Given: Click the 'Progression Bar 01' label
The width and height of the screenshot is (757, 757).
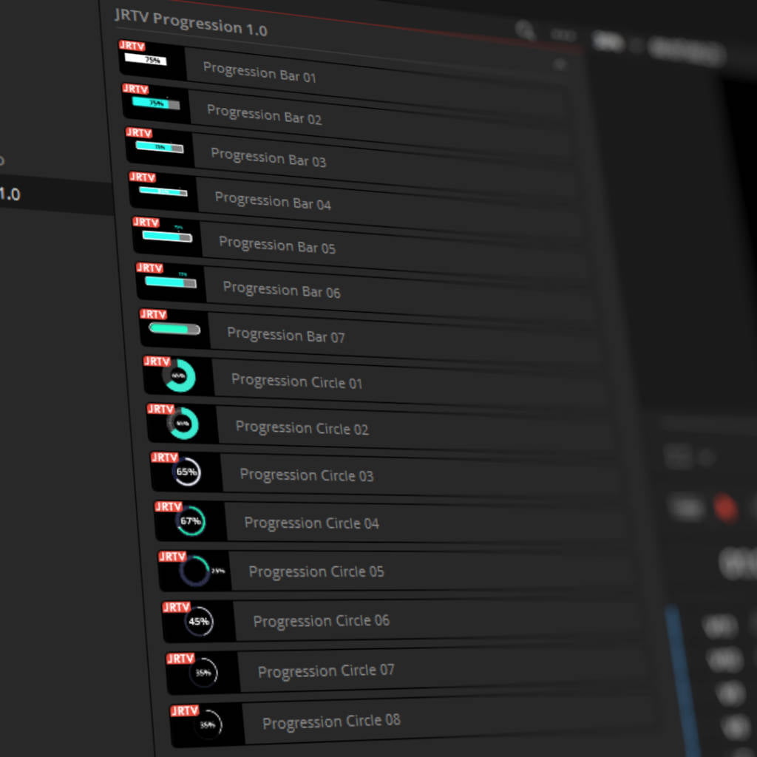Looking at the screenshot, I should [259, 72].
